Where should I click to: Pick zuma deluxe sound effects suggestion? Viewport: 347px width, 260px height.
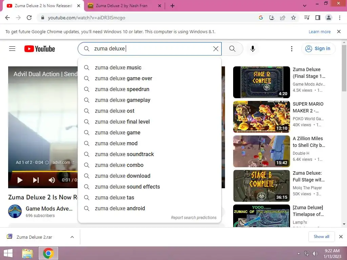point(149,187)
